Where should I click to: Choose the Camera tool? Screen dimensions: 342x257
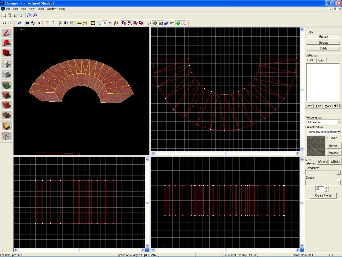(7, 53)
